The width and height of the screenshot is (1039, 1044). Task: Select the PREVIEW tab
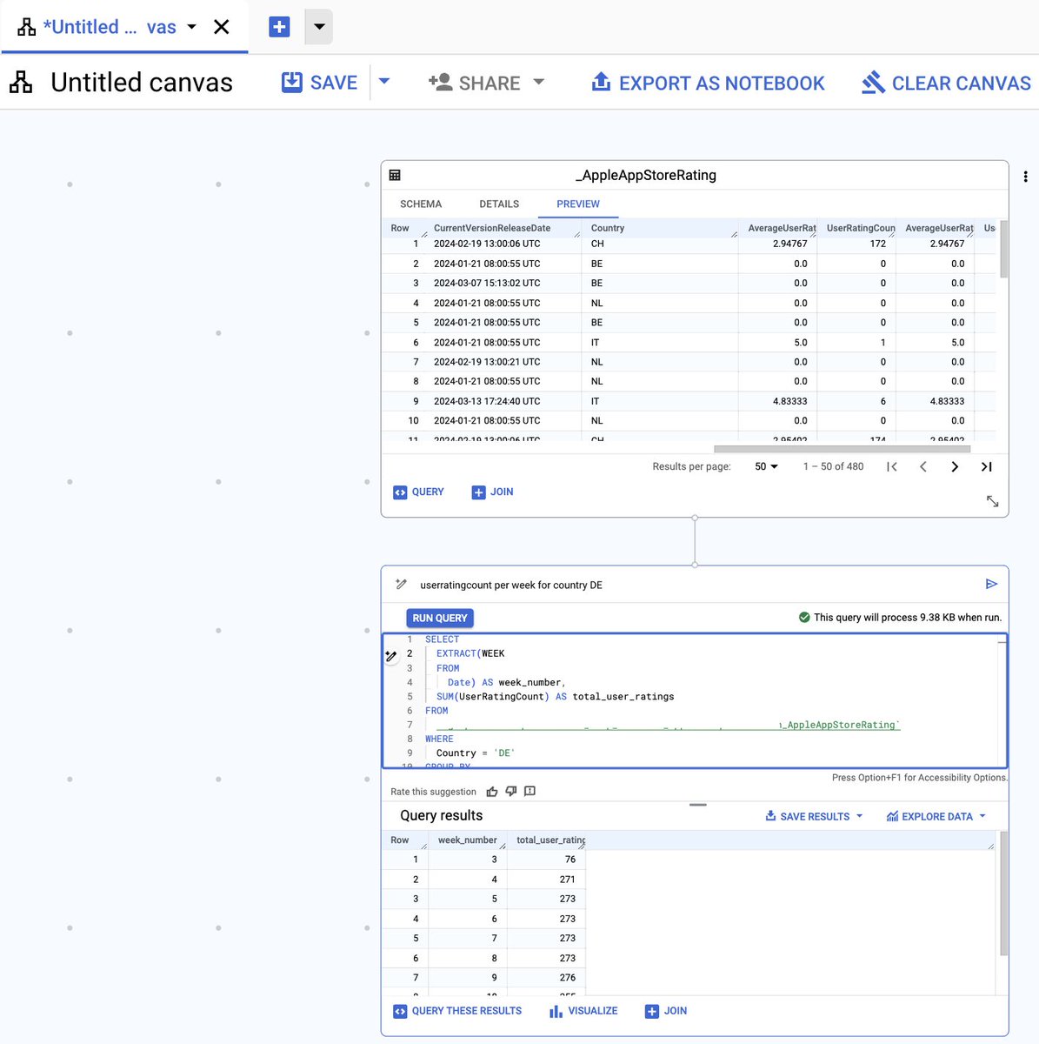[578, 204]
